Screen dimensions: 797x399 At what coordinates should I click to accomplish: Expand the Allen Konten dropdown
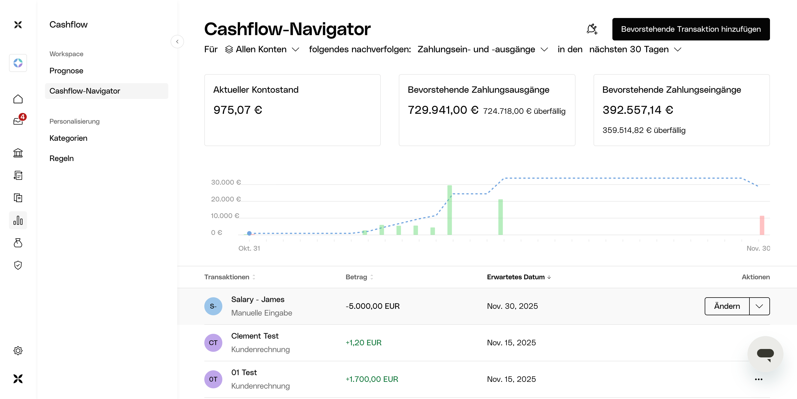262,49
